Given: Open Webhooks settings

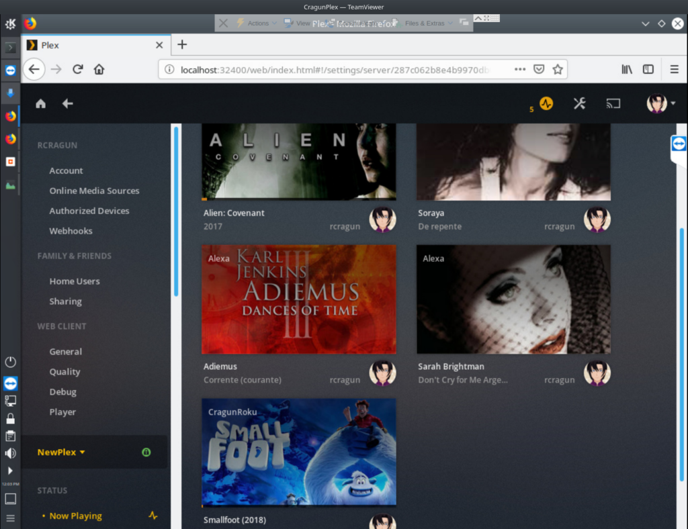Looking at the screenshot, I should tap(71, 231).
